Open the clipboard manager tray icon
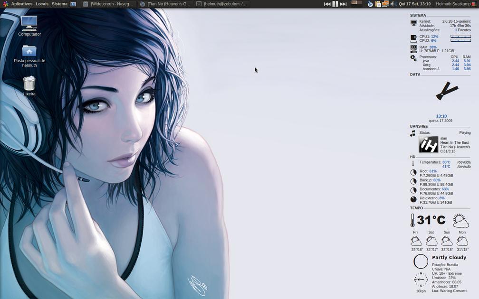 click(x=378, y=4)
